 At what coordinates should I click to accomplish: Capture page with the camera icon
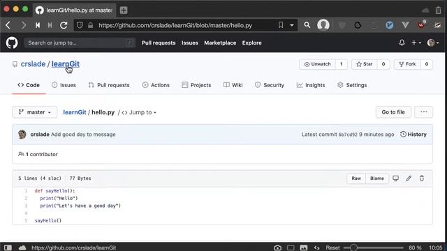tap(277, 248)
